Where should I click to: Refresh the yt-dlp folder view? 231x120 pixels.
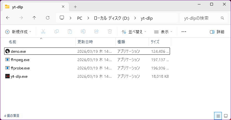(48, 18)
